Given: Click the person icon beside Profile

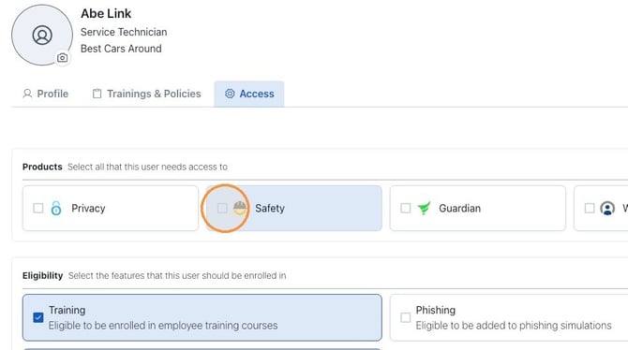Looking at the screenshot, I should coord(27,94).
